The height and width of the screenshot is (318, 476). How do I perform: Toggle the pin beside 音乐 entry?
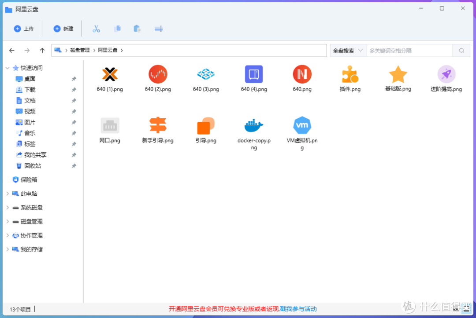click(x=74, y=133)
